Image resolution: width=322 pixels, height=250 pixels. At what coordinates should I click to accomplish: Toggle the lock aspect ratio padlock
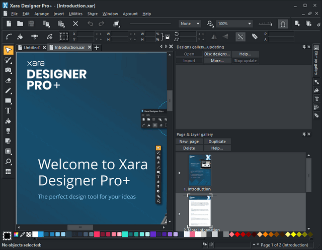pyautogui.click(x=168, y=37)
